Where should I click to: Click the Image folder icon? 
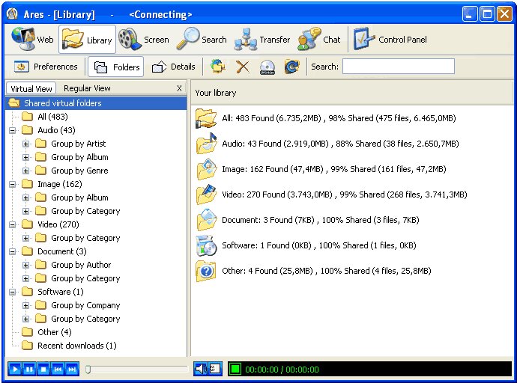pyautogui.click(x=205, y=169)
